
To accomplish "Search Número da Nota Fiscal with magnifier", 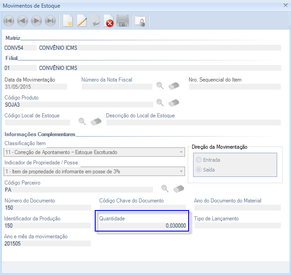I will (x=160, y=86).
